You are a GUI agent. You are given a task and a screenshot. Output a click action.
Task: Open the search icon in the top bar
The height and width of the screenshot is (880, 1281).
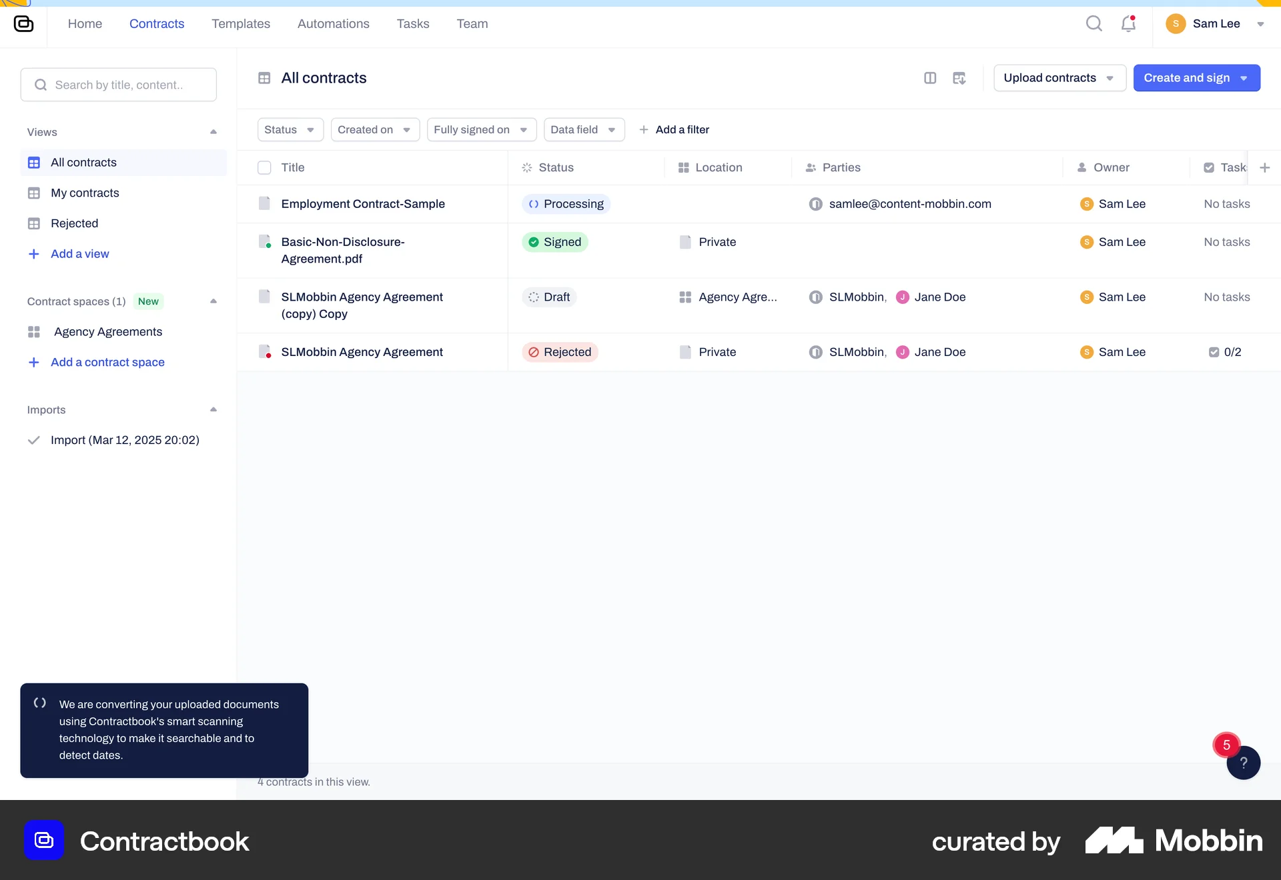click(1094, 23)
